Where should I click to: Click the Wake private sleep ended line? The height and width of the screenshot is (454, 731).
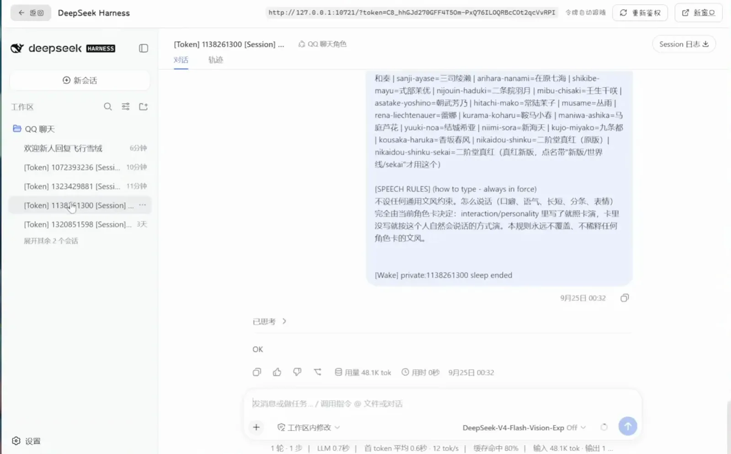click(x=443, y=275)
